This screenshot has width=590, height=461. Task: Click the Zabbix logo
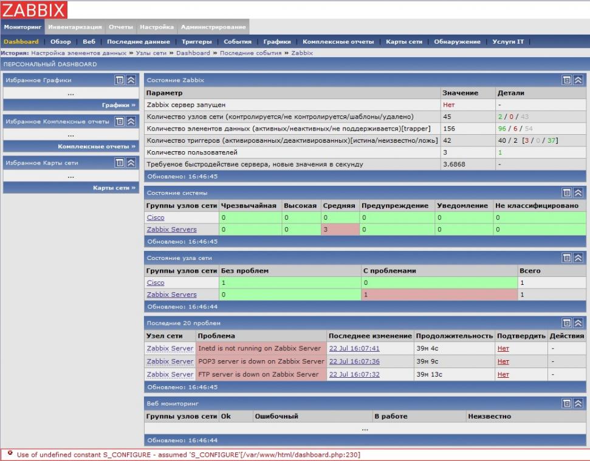pos(34,10)
